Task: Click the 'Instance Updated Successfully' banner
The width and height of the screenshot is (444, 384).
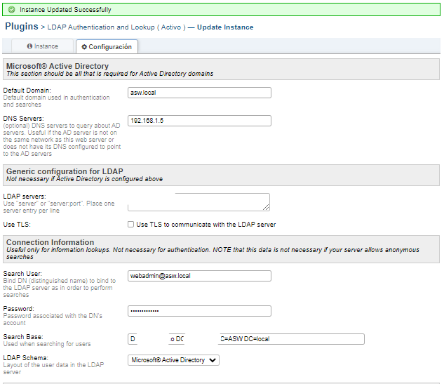Action: [65, 10]
